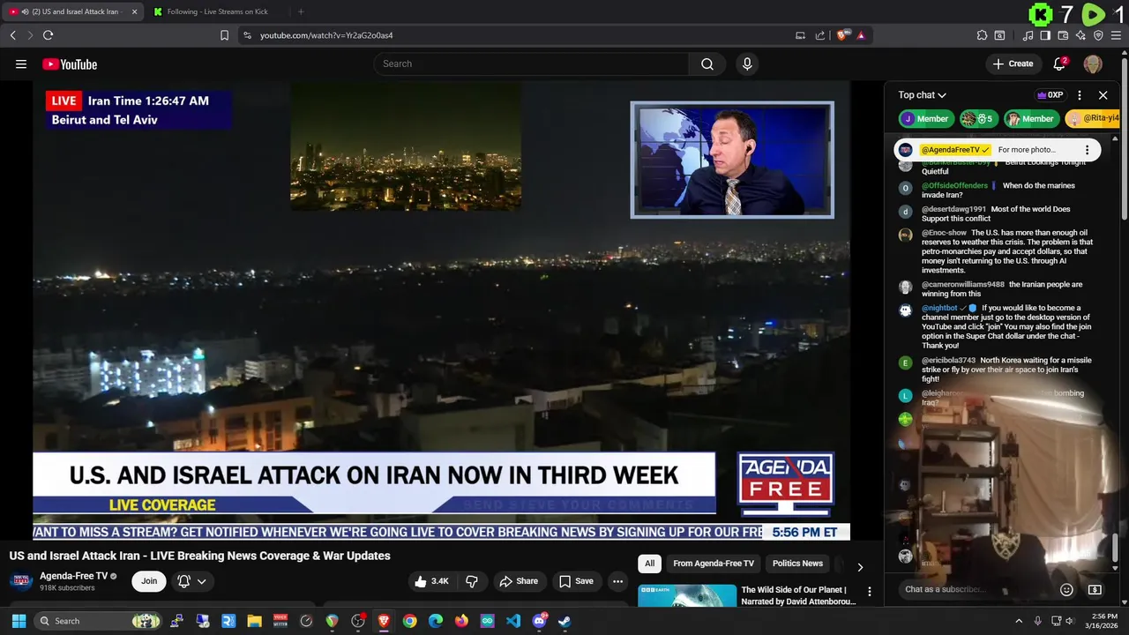The image size is (1129, 635).
Task: Open YouTube notifications bell
Action: (x=1060, y=63)
